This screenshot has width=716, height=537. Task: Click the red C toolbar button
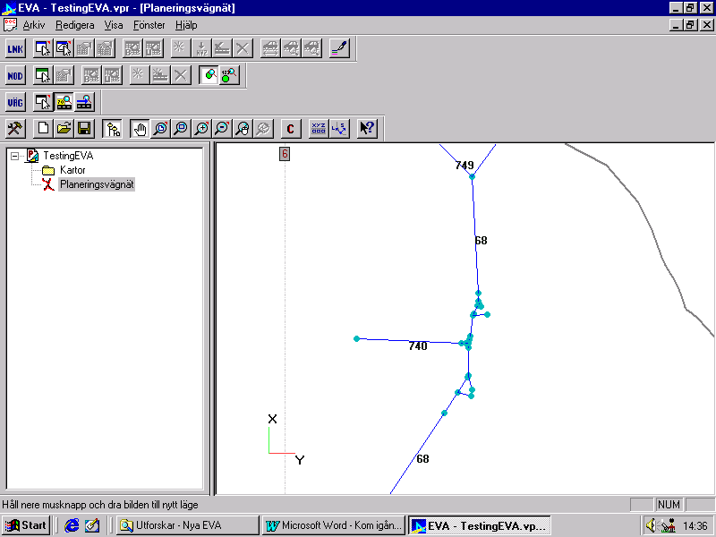[290, 129]
